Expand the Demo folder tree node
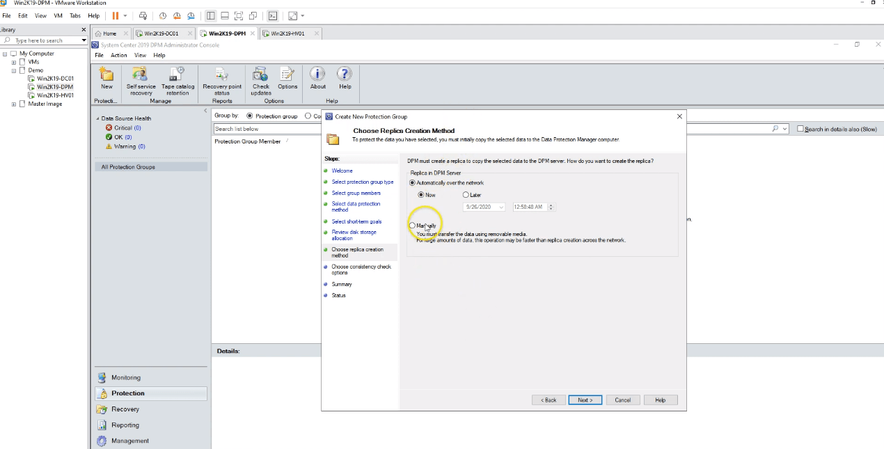The image size is (884, 449). pos(13,70)
